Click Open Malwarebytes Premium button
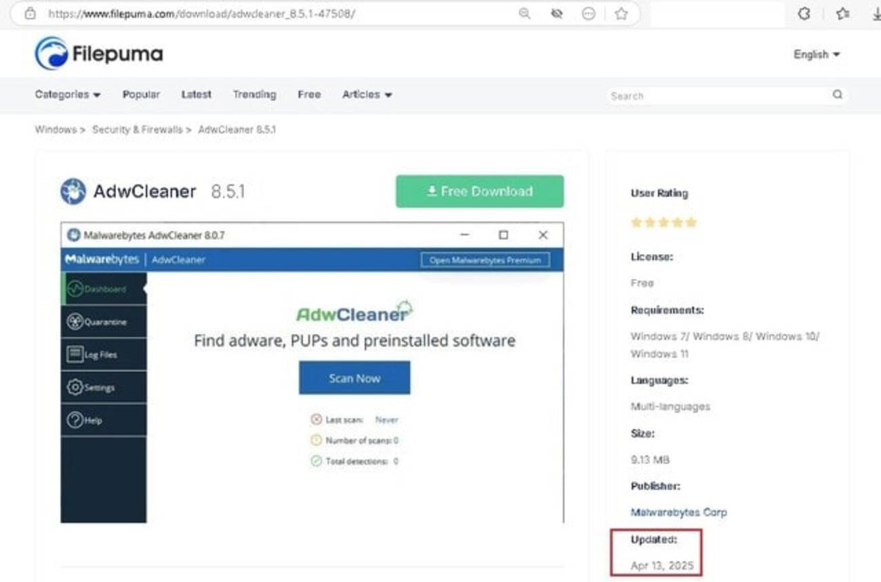This screenshot has height=582, width=881. pyautogui.click(x=485, y=260)
